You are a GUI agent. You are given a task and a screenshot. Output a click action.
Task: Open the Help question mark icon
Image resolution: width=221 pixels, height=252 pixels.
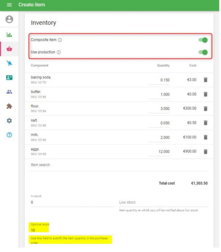pyautogui.click(x=9, y=135)
